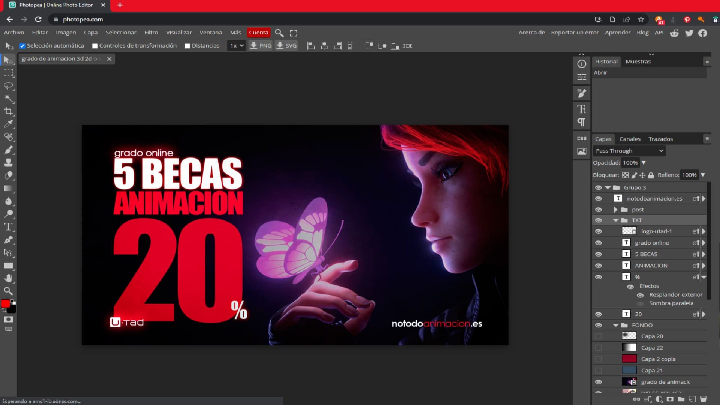Select the Magic Wand tool

(x=8, y=99)
